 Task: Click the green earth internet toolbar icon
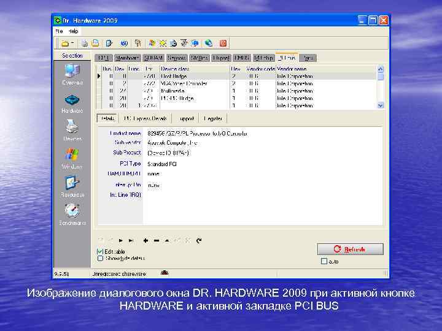(x=209, y=43)
